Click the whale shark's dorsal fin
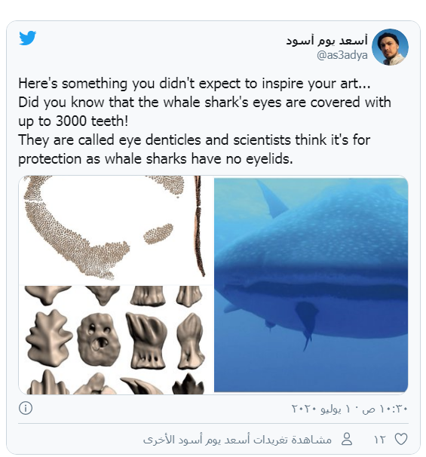Image resolution: width=426 pixels, height=457 pixels. click(x=271, y=199)
